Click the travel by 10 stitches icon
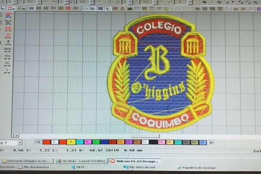 tap(7, 64)
